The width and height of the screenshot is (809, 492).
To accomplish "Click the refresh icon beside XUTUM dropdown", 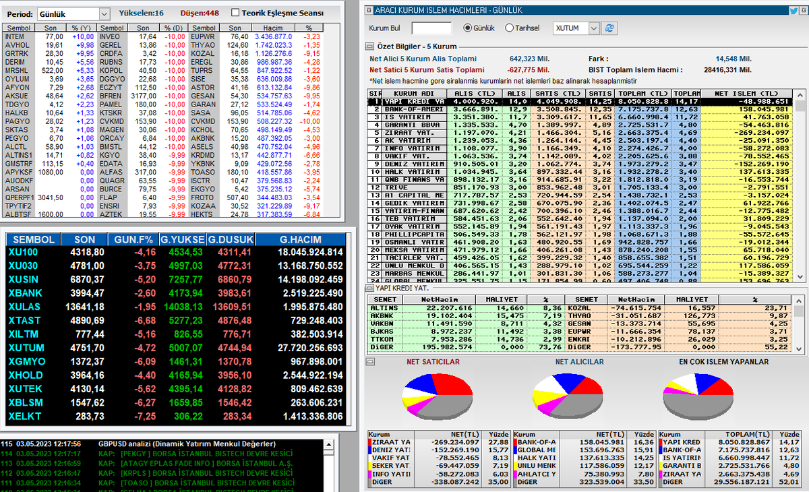I will 610,28.
